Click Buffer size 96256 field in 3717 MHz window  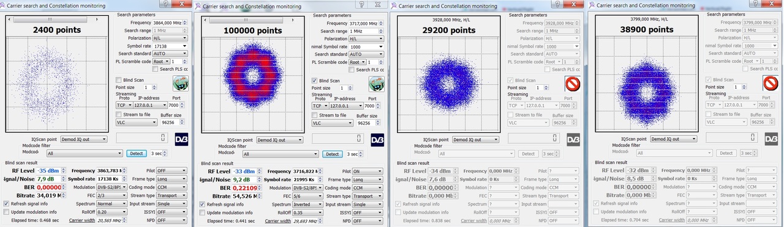click(x=366, y=123)
